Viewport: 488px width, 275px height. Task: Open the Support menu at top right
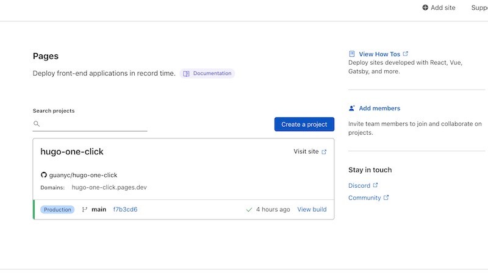click(479, 7)
